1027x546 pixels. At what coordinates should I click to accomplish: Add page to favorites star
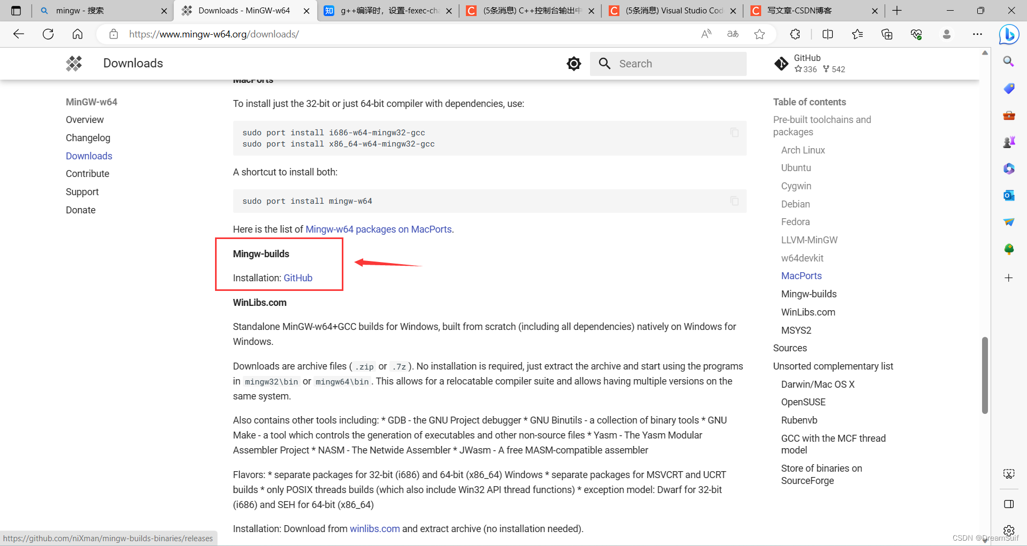760,34
